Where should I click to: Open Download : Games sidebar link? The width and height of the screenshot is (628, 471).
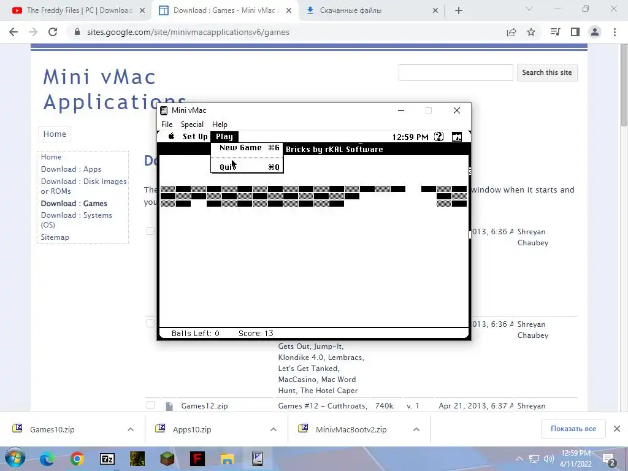[74, 204]
